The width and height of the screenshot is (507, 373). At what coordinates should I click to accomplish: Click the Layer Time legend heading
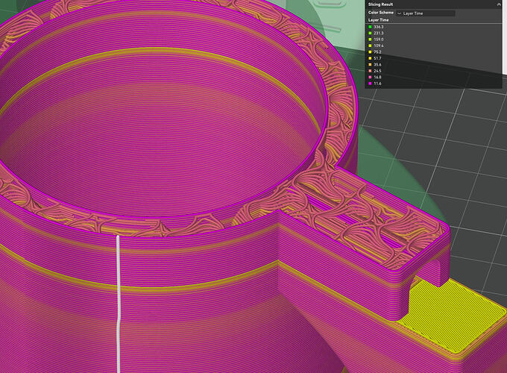click(x=378, y=20)
